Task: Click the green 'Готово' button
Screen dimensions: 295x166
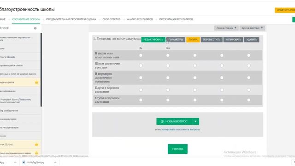Action: tap(177, 149)
